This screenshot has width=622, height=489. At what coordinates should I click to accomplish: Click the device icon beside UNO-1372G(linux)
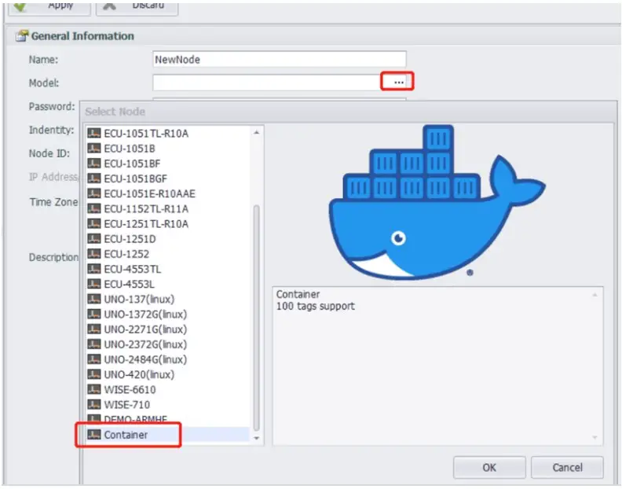click(94, 314)
